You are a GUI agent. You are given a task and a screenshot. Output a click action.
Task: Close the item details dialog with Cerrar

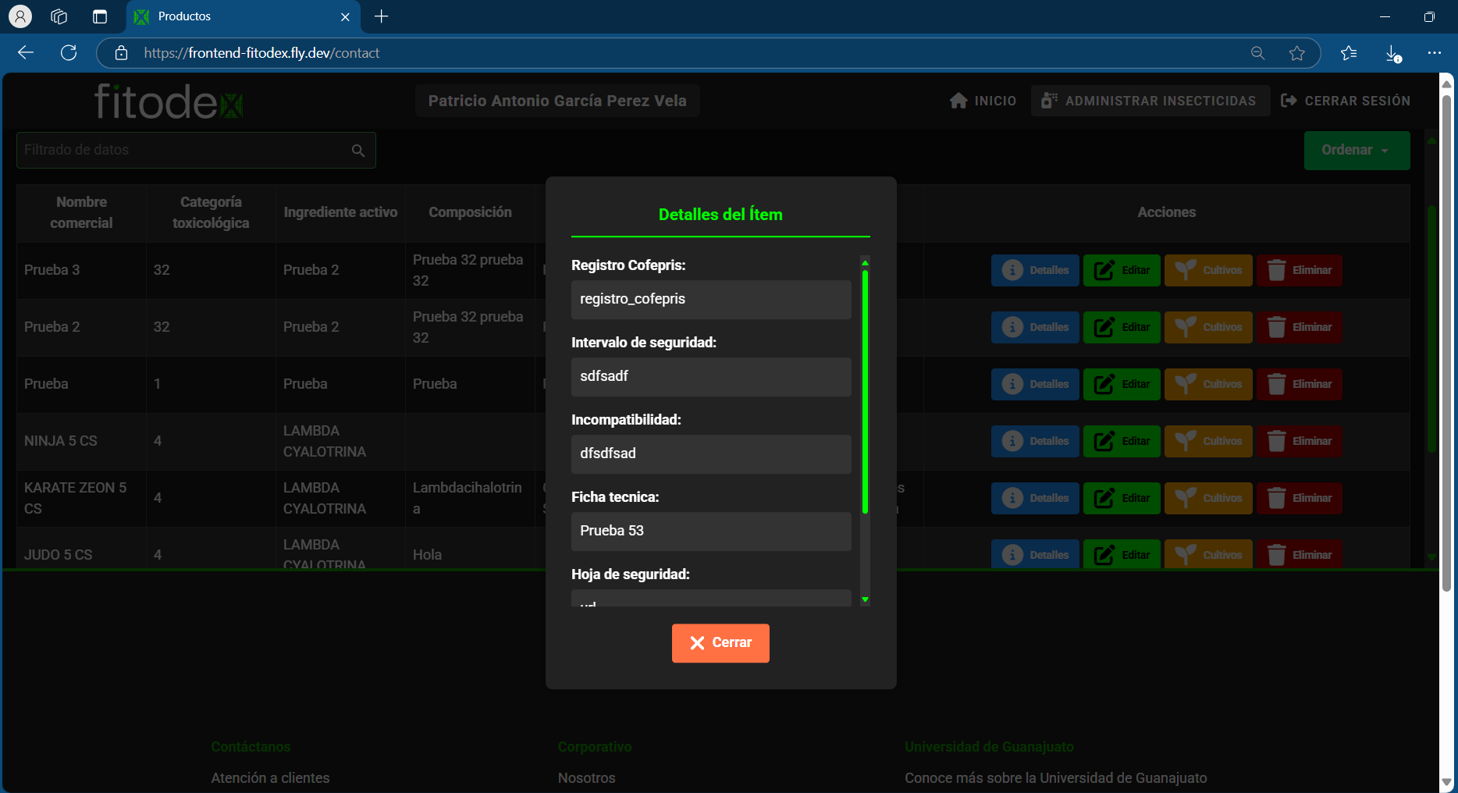coord(720,642)
